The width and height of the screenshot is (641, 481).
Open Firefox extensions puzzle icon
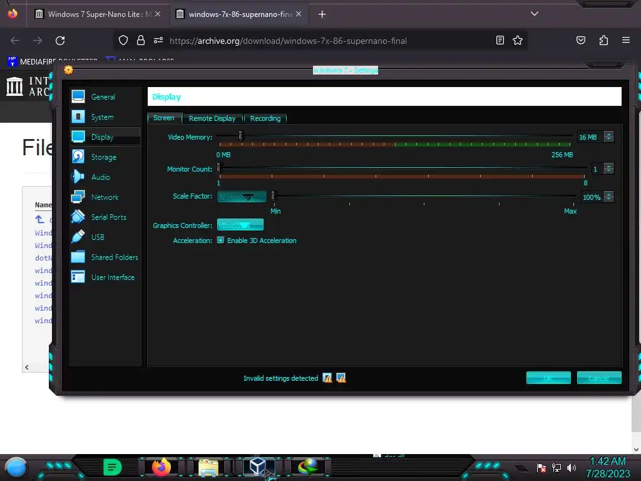[x=603, y=40]
